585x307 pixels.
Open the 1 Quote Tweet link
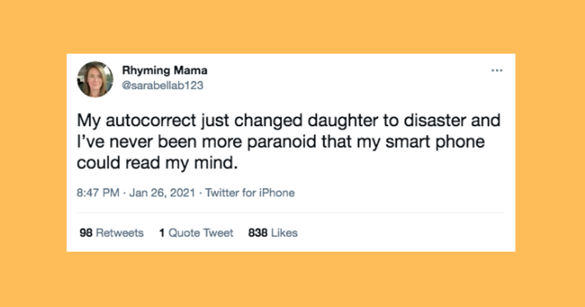pyautogui.click(x=196, y=233)
